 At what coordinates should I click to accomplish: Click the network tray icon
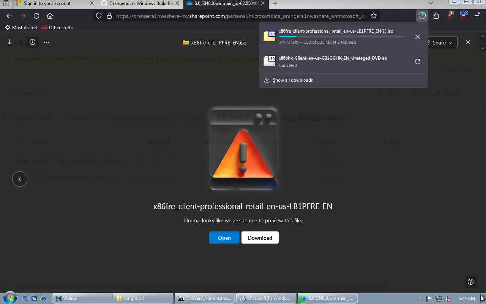439,299
